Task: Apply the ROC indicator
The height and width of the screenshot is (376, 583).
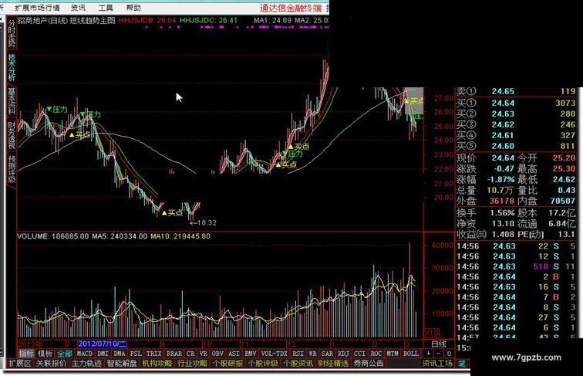Action: [x=376, y=354]
